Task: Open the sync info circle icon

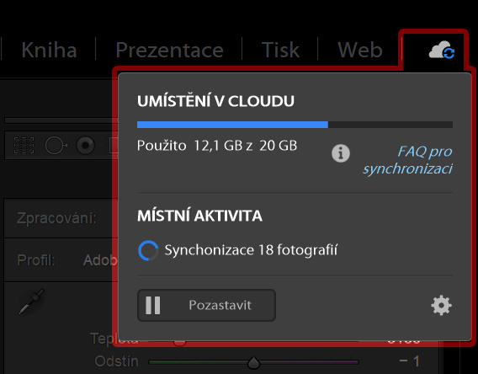Action: 341,152
